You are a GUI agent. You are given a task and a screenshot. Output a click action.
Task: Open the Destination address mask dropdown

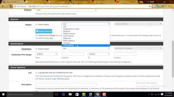tap(157, 48)
